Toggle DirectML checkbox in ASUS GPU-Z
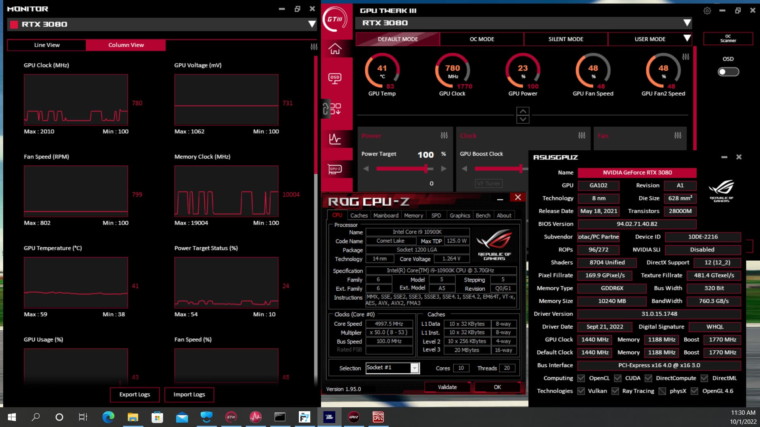 704,378
